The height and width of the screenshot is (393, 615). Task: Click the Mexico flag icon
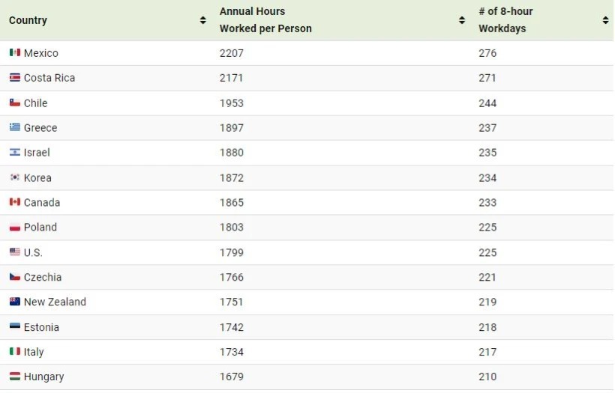tap(15, 52)
